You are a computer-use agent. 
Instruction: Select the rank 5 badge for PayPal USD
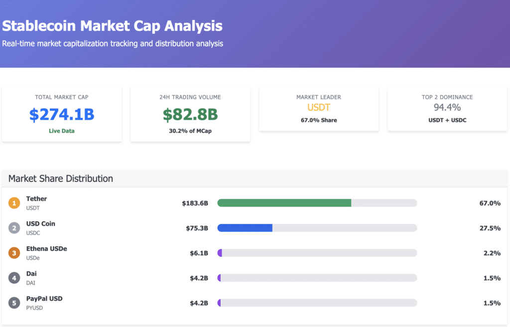pyautogui.click(x=14, y=303)
